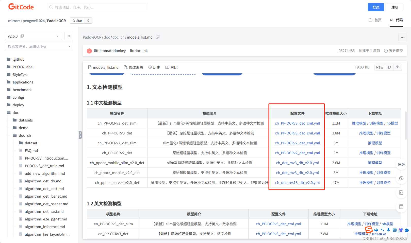This screenshot has height=243, width=411.
Task: Open the three-dot more options menu
Action: pyautogui.click(x=403, y=37)
